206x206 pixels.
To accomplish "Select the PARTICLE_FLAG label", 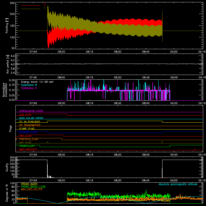I will [x=29, y=139].
